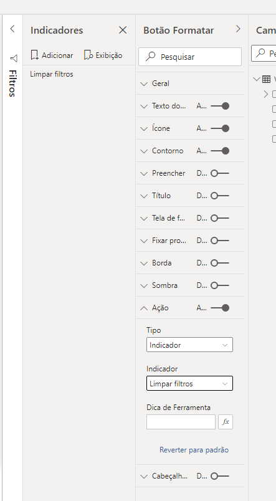Turn off the Ícone toggle
The width and height of the screenshot is (276, 501).
[x=220, y=128]
